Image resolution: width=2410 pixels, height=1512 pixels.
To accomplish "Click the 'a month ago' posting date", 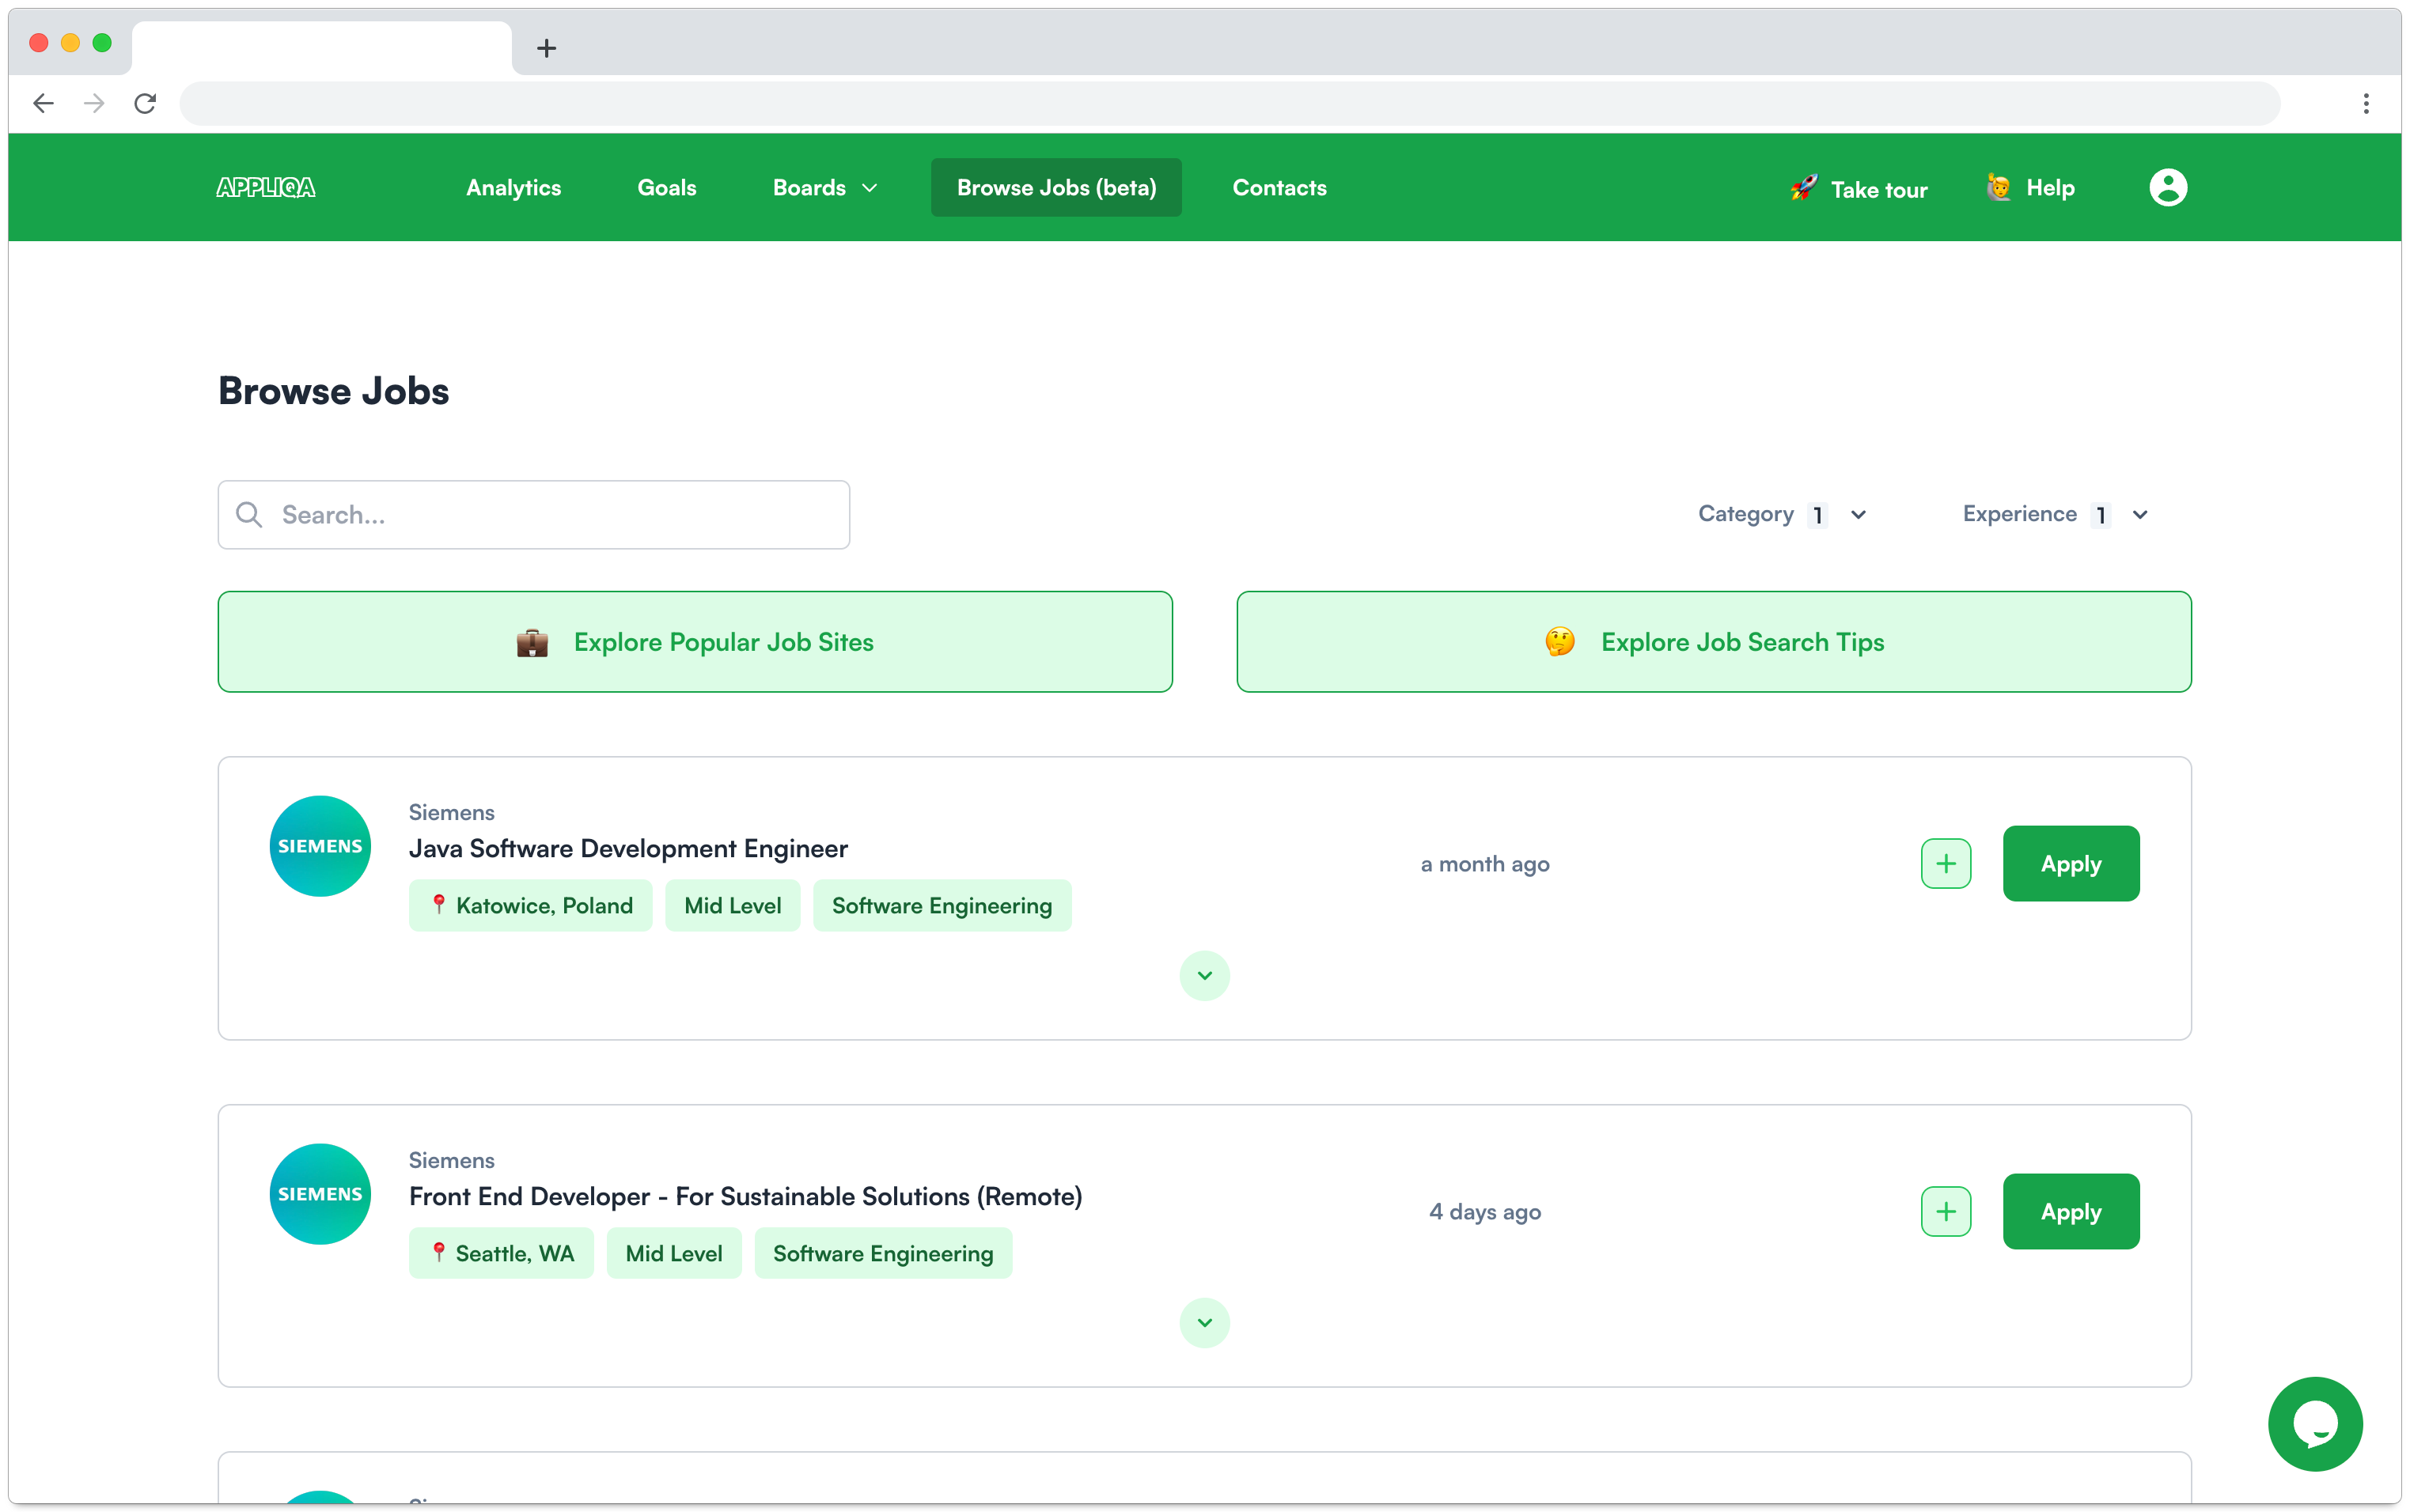I will (1484, 864).
